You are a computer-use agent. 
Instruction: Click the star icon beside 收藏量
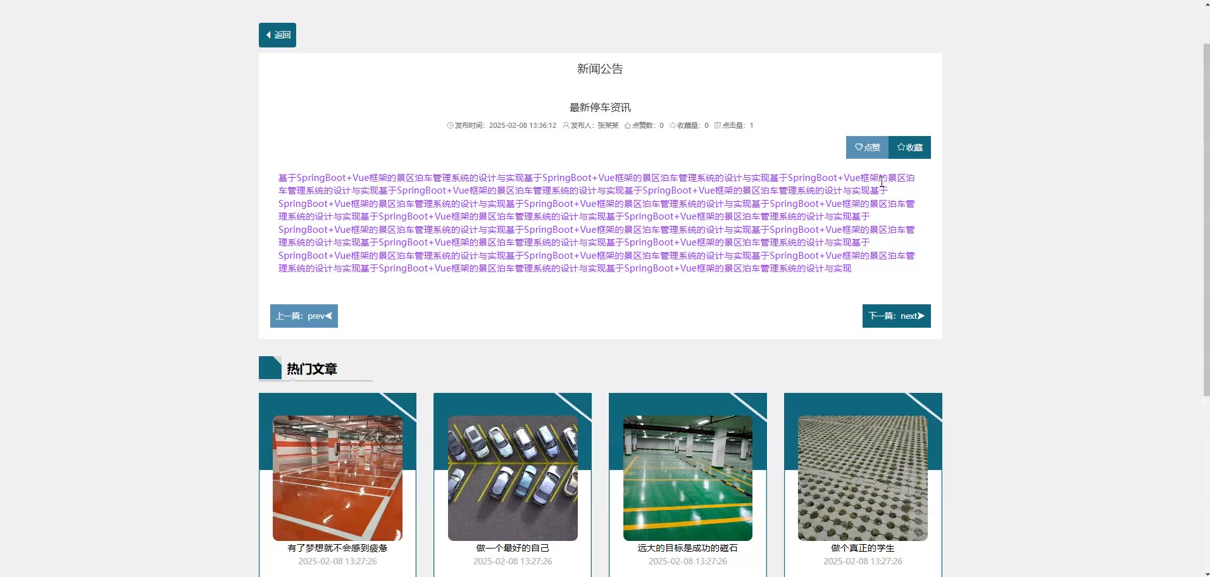[x=673, y=125]
